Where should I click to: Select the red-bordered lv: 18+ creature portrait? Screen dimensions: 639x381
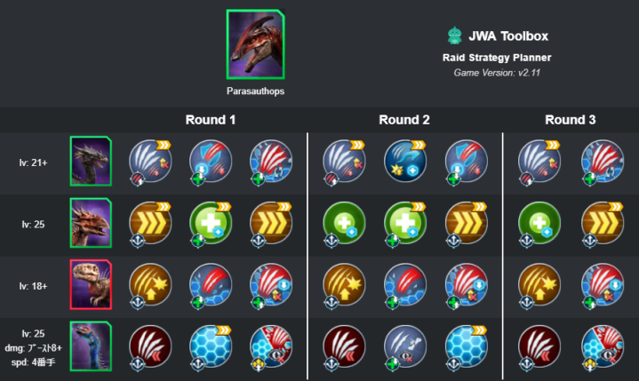(x=91, y=284)
